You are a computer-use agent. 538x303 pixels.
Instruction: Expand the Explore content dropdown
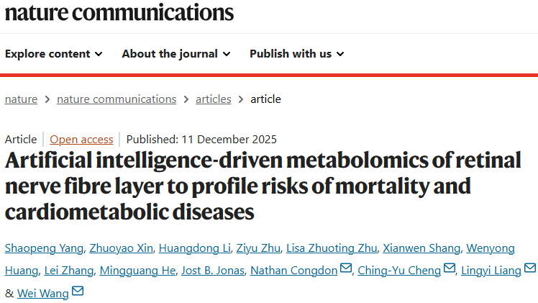[x=54, y=54]
